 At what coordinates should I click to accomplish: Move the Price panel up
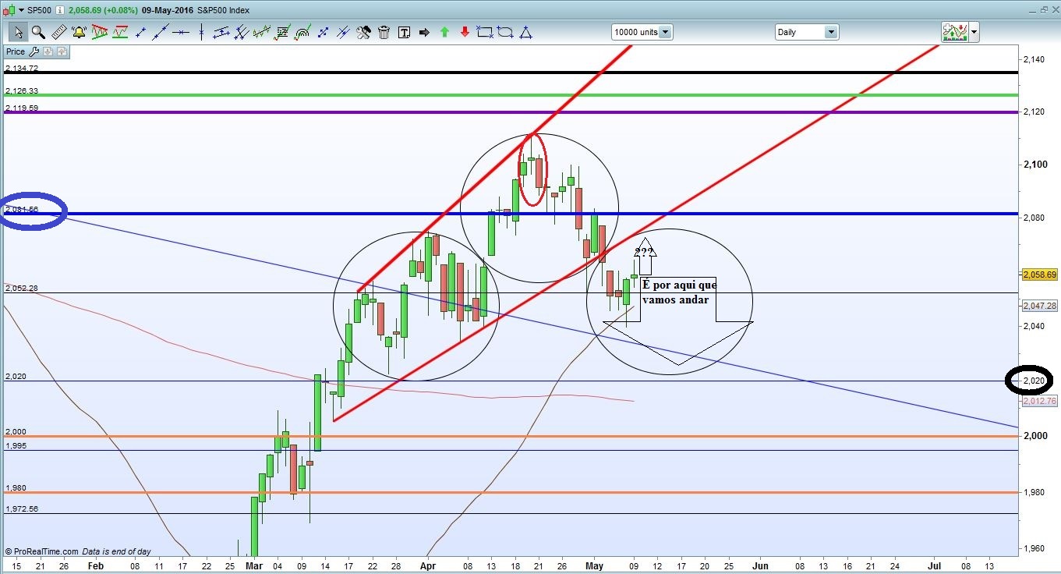pyautogui.click(x=62, y=51)
